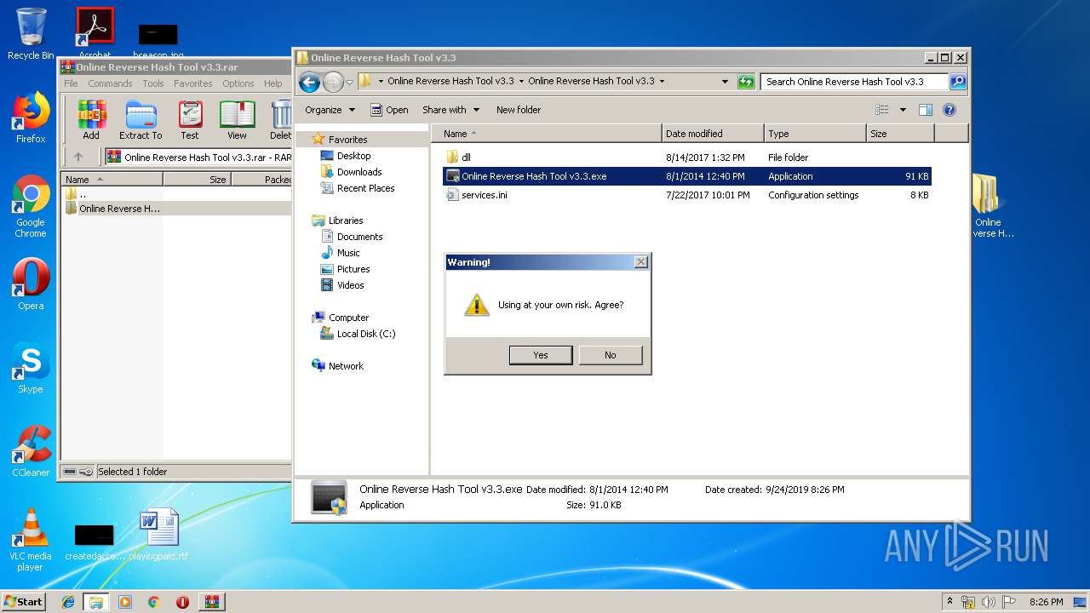
Task: Open the Share with dropdown
Action: click(450, 110)
